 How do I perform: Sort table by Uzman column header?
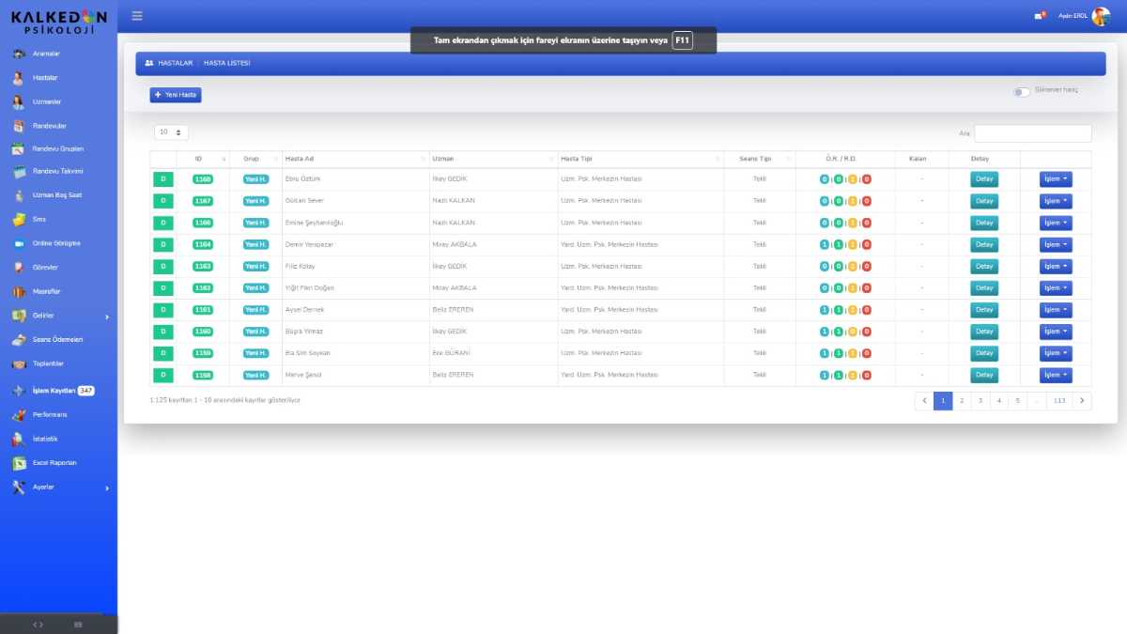[x=493, y=159]
